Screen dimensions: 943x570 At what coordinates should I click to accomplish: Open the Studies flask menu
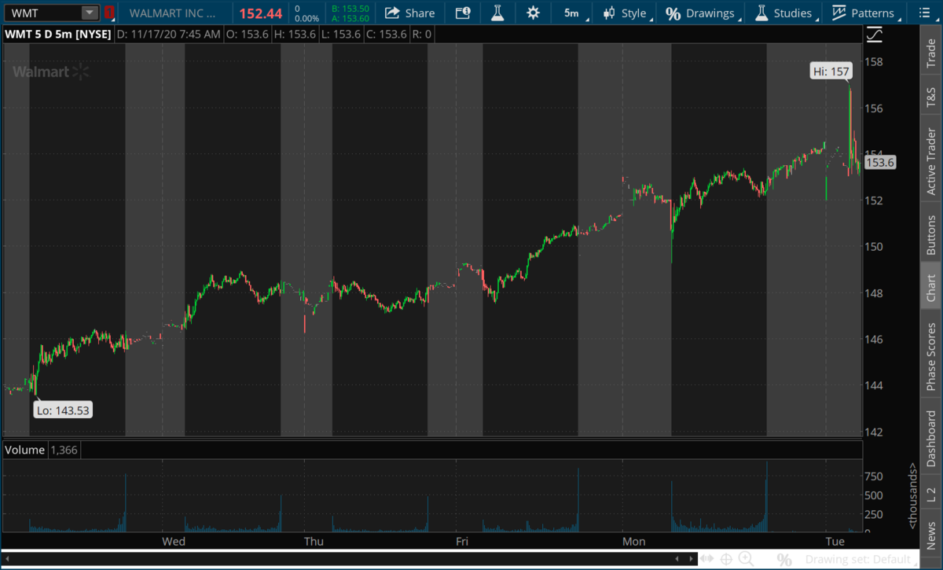[784, 13]
